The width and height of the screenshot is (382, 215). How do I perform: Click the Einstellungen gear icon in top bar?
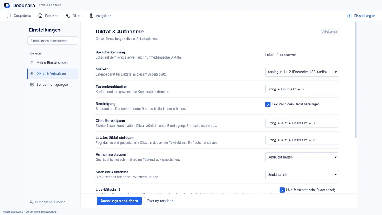349,16
